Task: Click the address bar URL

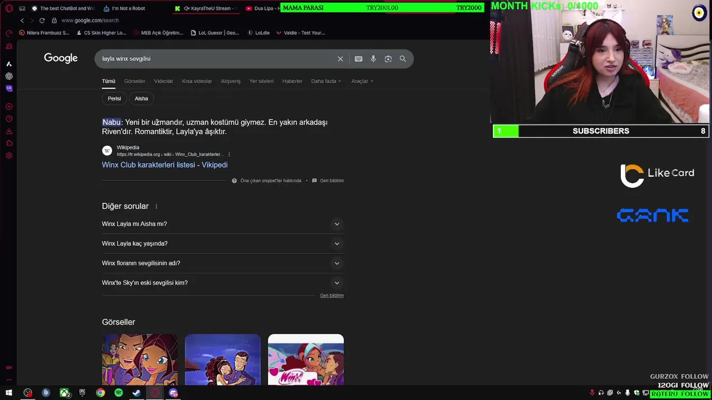Action: (90, 21)
